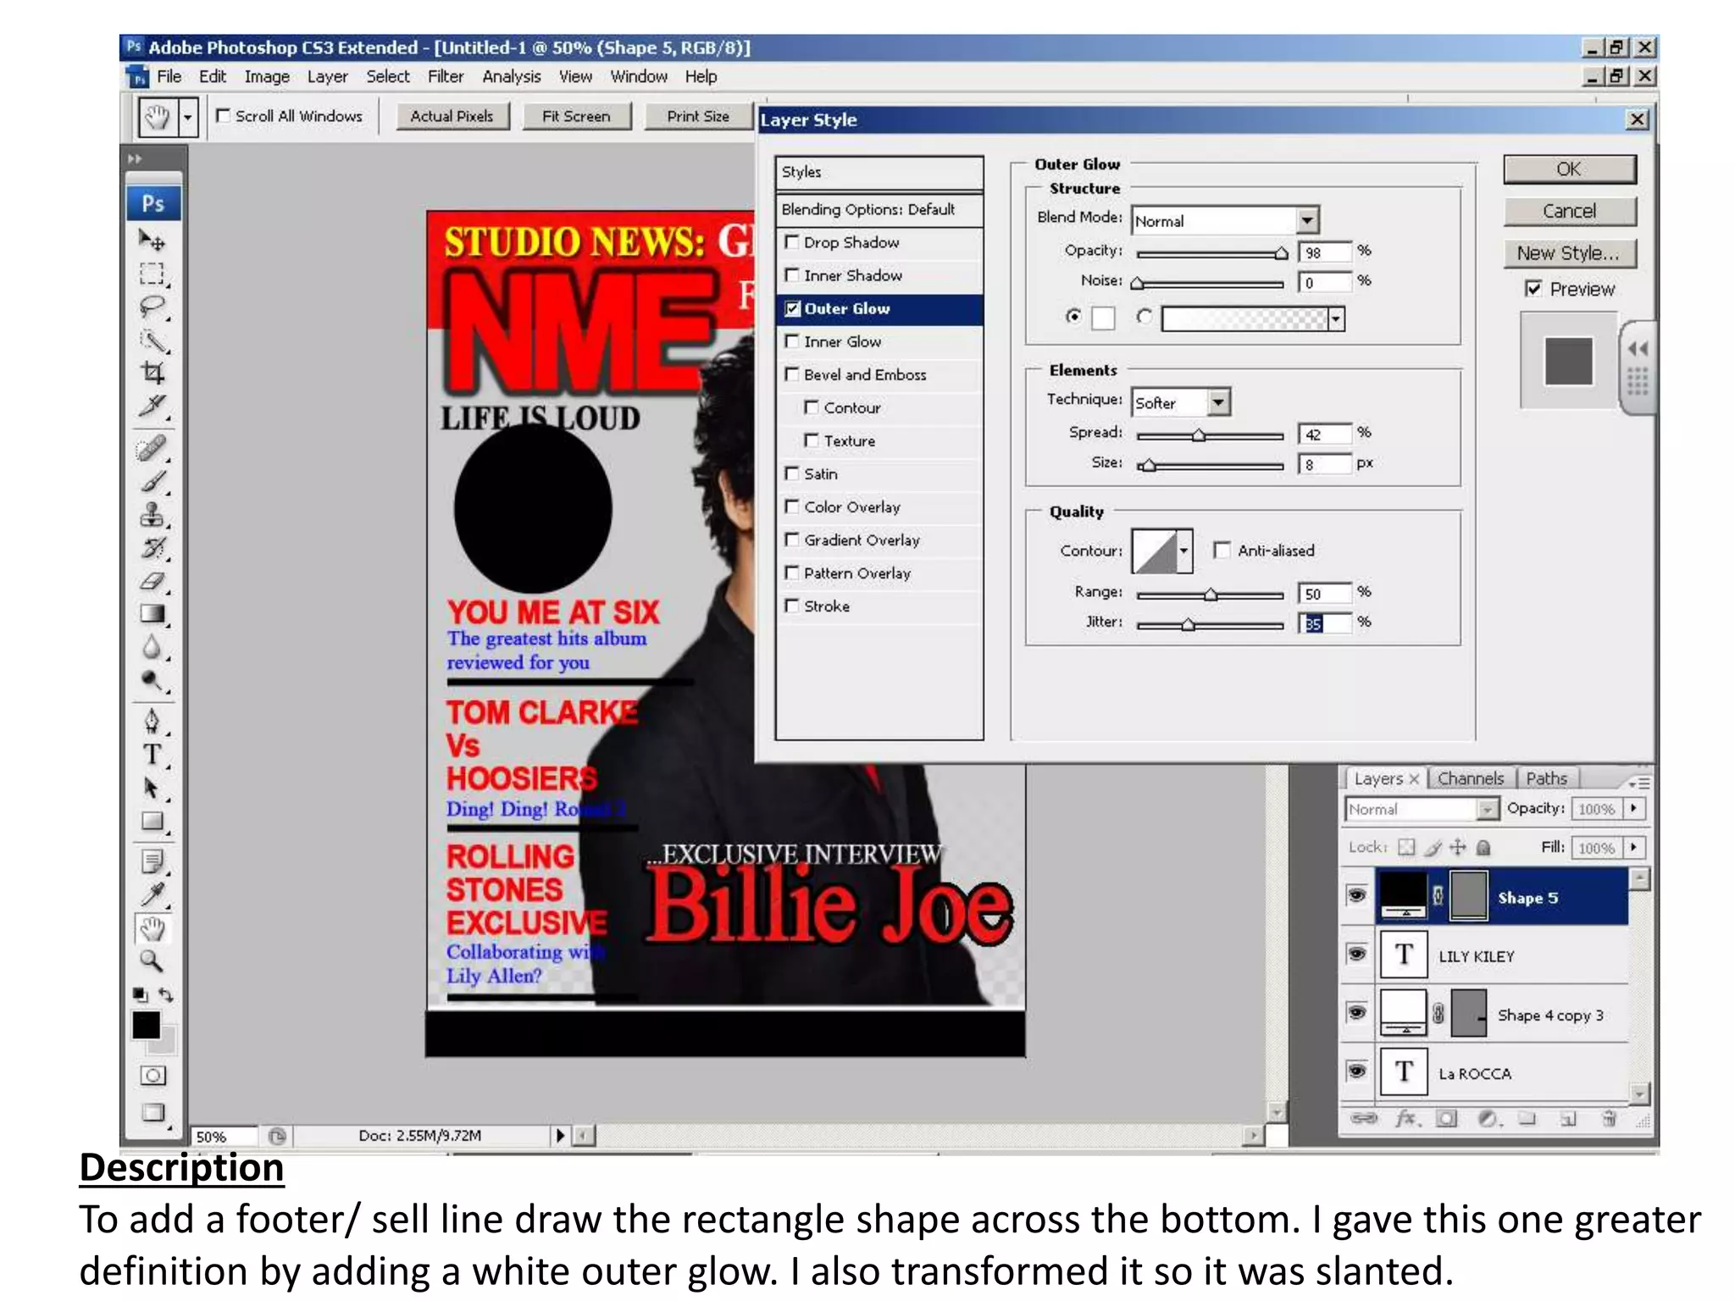The width and height of the screenshot is (1735, 1301).
Task: Switch to the Channels tab
Action: point(1470,778)
